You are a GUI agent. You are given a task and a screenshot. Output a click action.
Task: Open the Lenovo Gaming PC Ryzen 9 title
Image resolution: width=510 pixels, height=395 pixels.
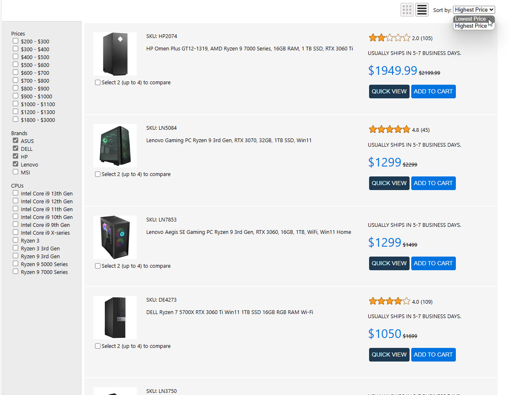coord(229,140)
